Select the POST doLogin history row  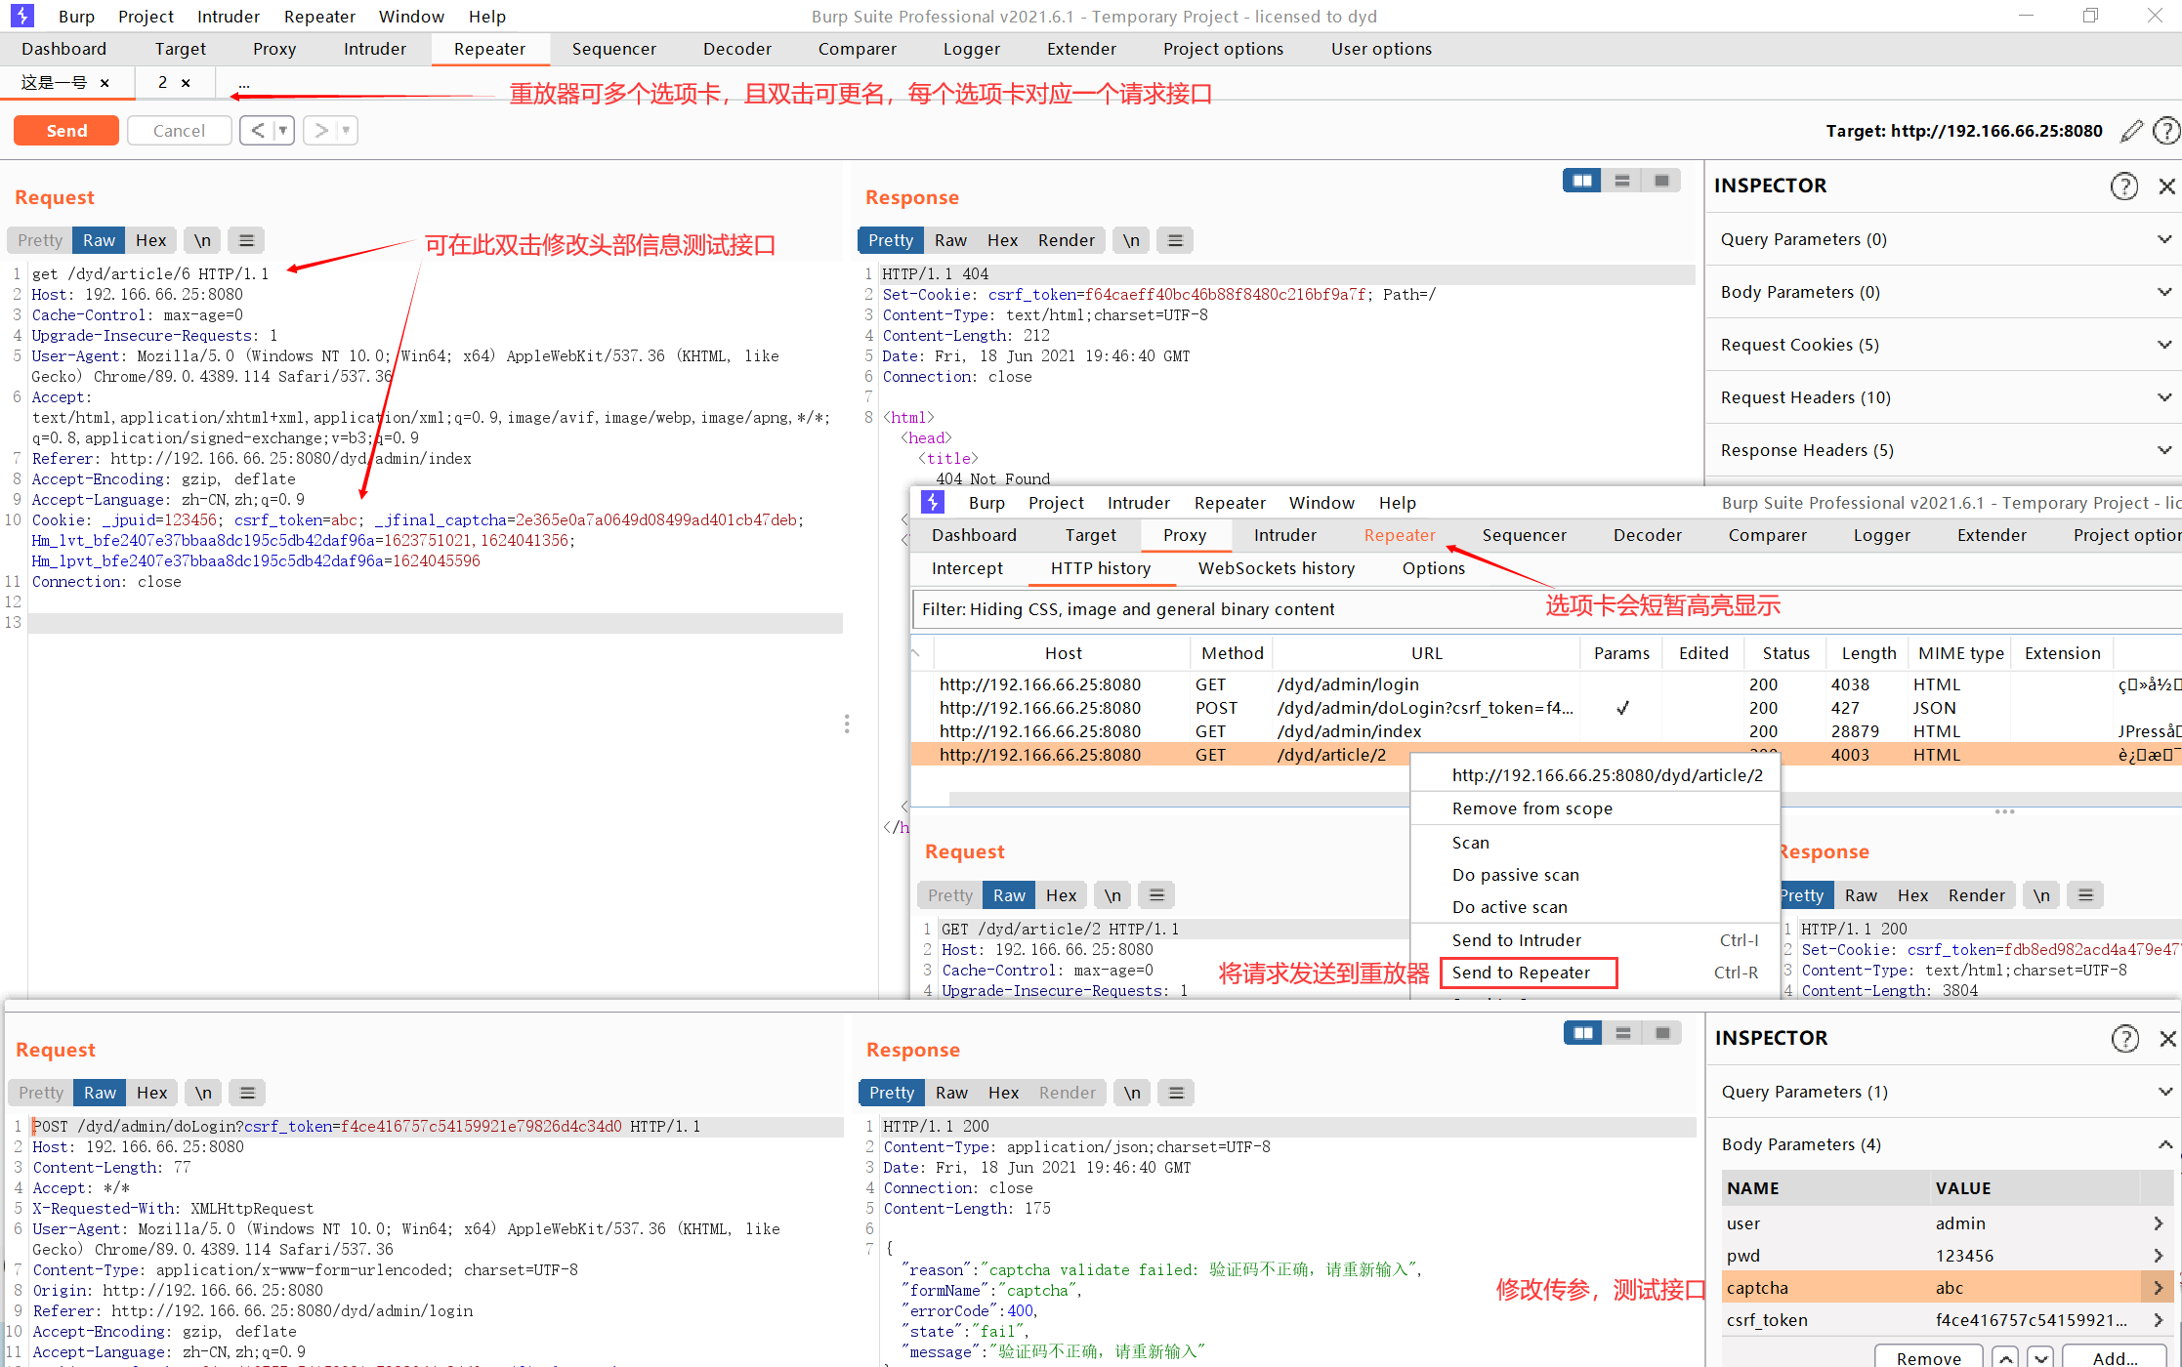coord(1547,708)
